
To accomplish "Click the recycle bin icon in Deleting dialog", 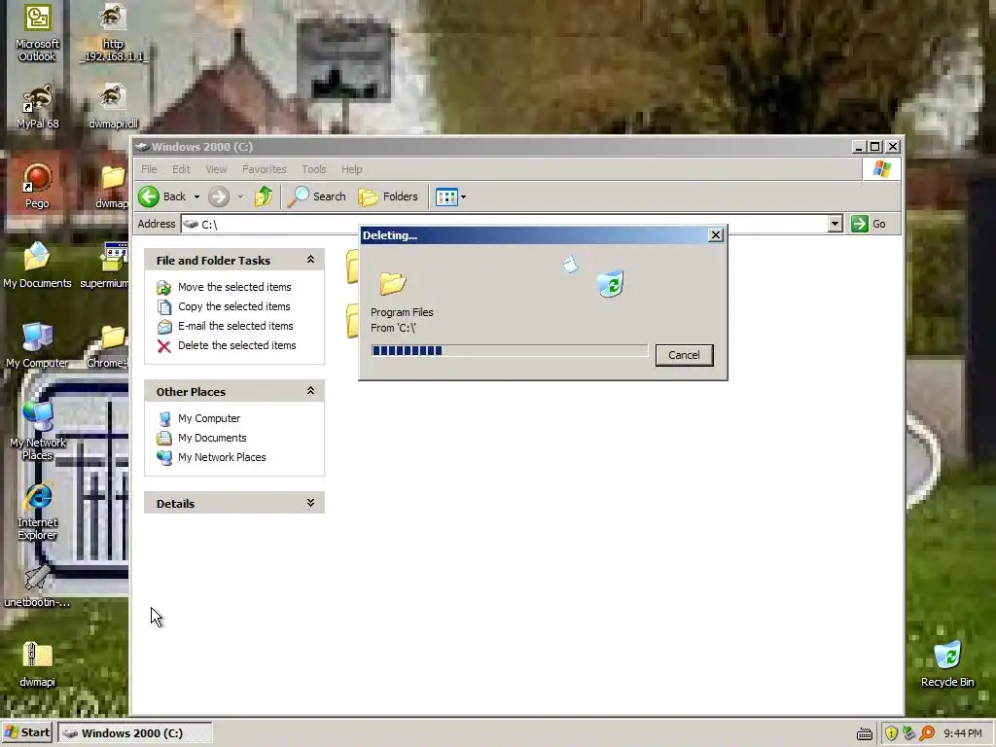I will tap(611, 284).
